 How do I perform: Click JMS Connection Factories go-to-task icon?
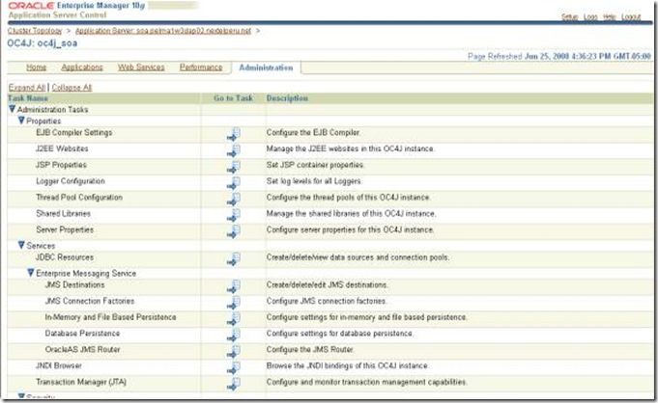233,303
